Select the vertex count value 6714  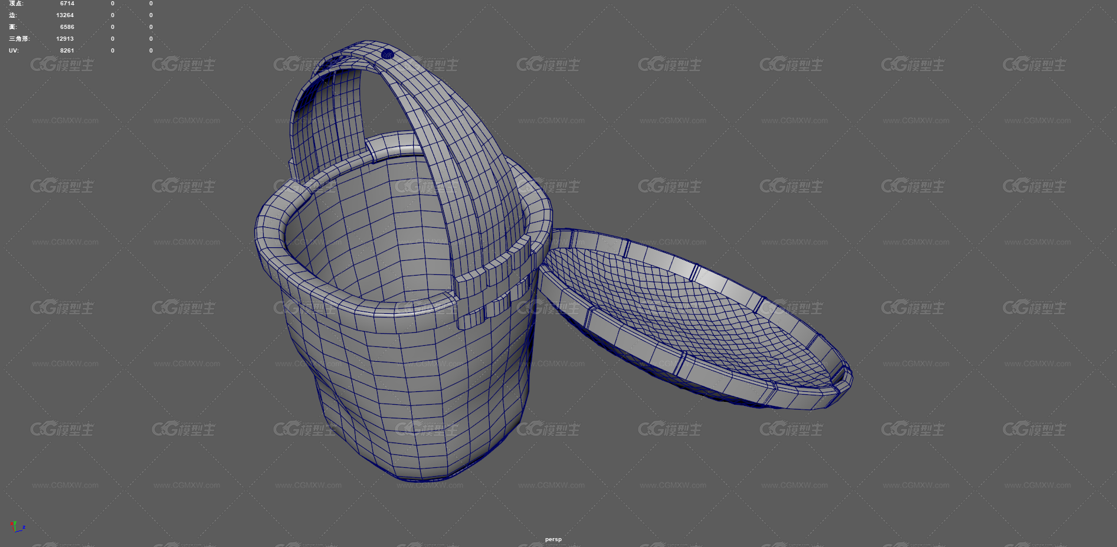tap(67, 4)
